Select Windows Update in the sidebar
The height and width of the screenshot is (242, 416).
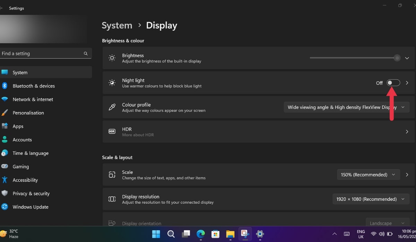tap(30, 207)
